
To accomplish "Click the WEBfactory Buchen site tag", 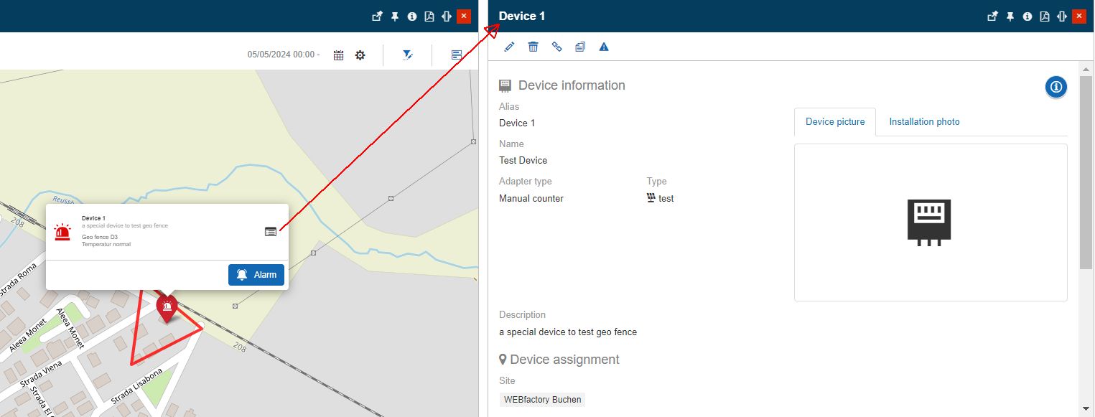I will click(542, 400).
